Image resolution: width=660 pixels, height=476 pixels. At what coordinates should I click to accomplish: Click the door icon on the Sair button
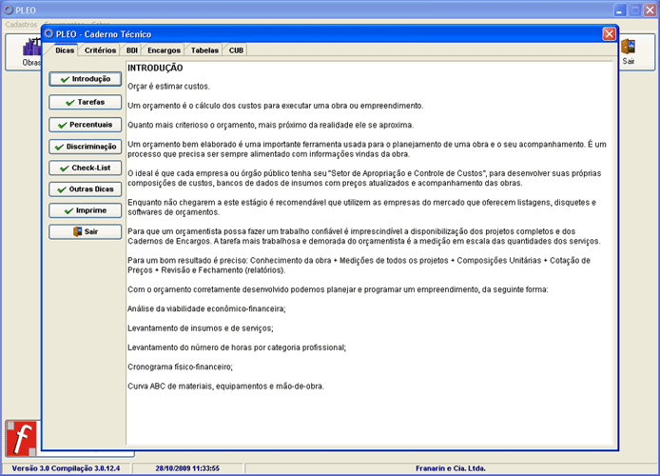pos(77,231)
